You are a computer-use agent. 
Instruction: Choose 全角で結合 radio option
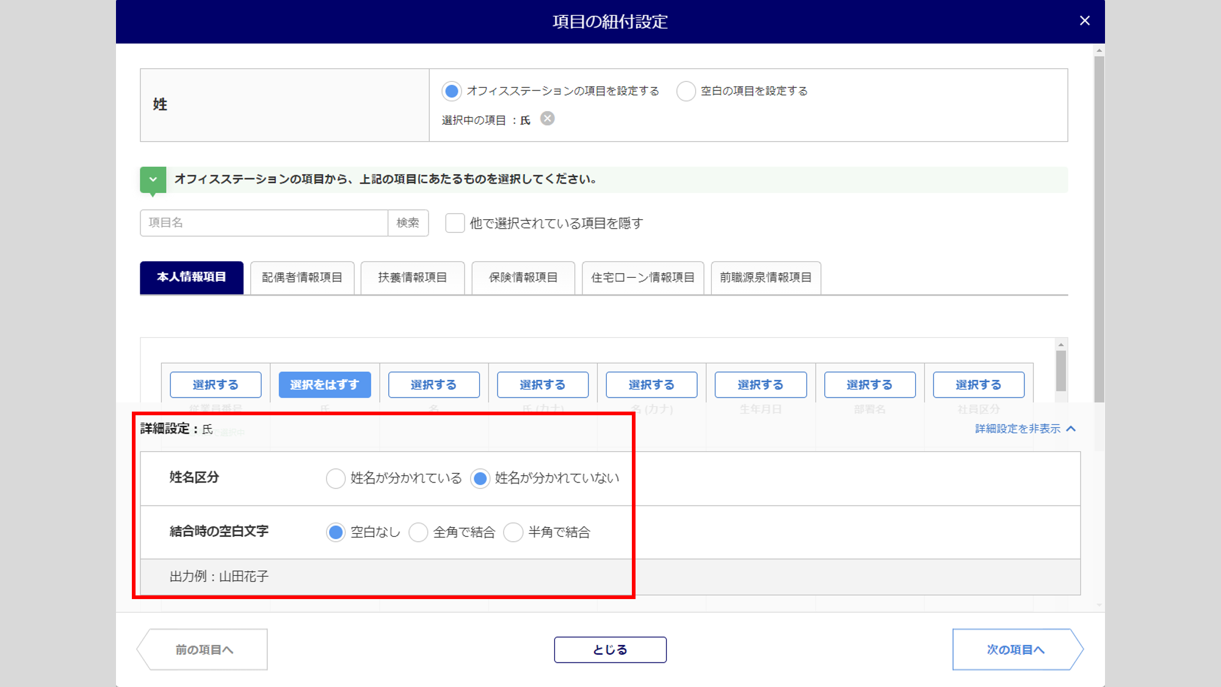[418, 533]
